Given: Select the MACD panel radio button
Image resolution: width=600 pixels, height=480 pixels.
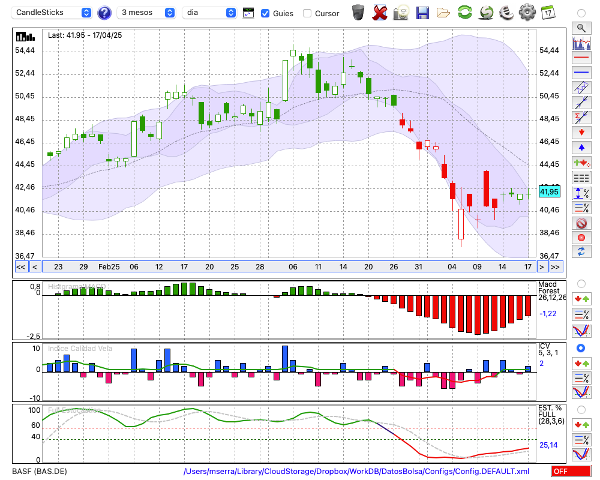Looking at the screenshot, I should 581,284.
